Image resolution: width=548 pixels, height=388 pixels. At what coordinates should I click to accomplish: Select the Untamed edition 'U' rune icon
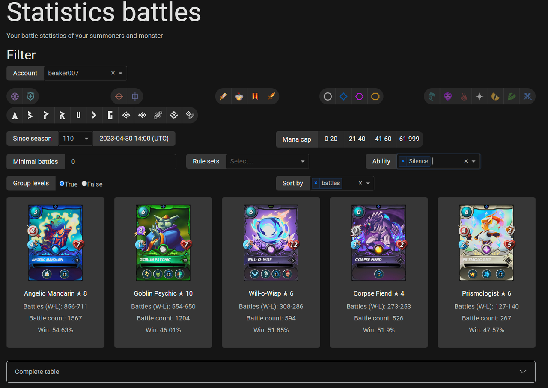(78, 115)
